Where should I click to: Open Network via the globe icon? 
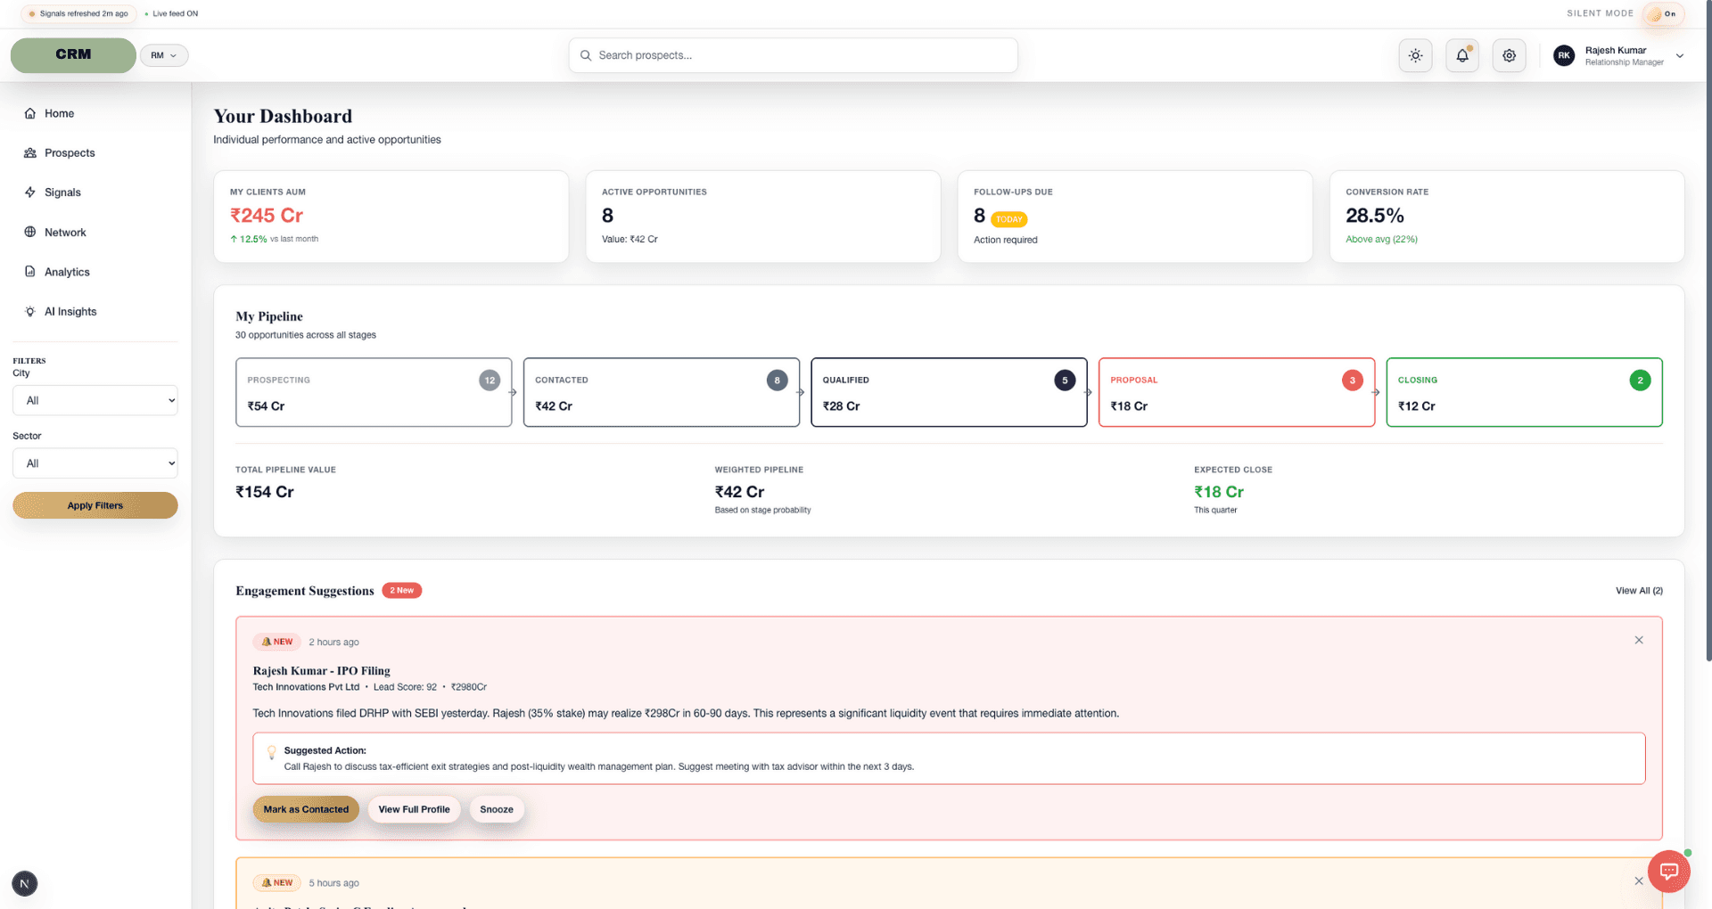[x=29, y=232]
